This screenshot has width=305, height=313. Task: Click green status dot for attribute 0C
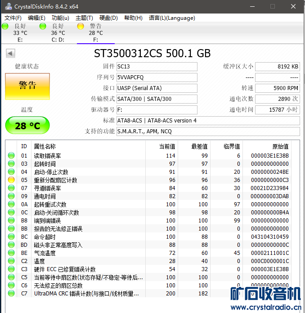click(x=11, y=212)
